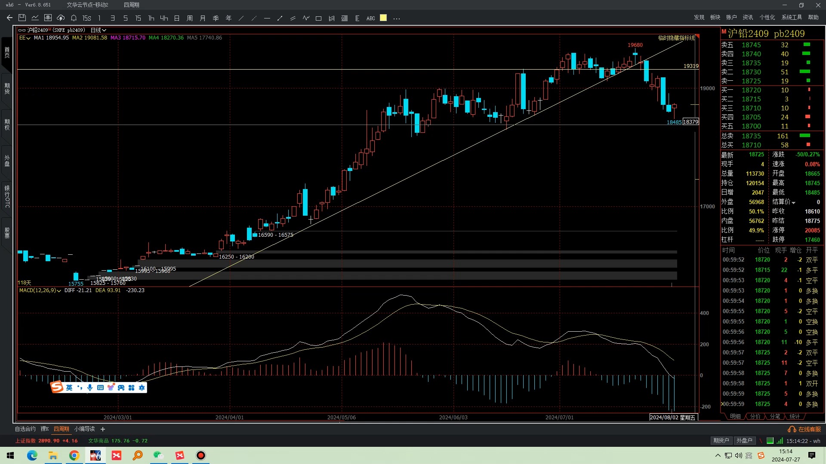Switch to the 自选合约 tab
The width and height of the screenshot is (826, 464).
[25, 429]
